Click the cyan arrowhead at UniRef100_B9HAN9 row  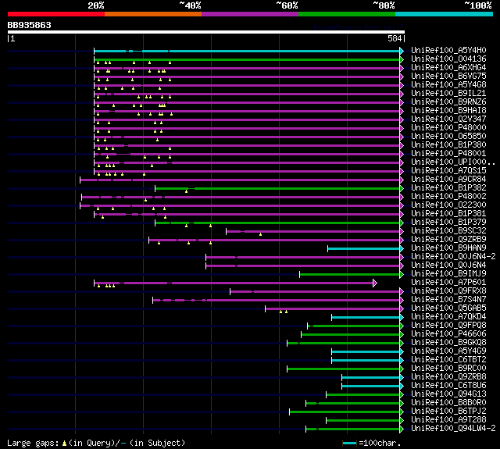402,248
